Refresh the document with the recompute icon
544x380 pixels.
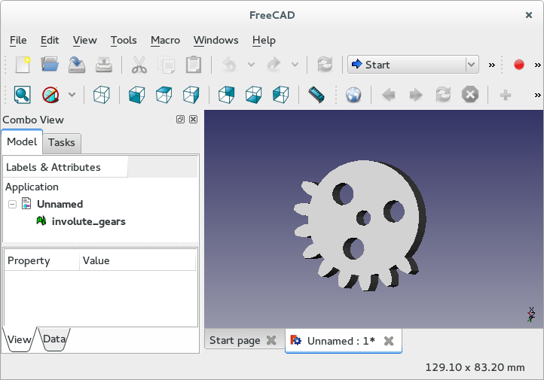point(325,65)
